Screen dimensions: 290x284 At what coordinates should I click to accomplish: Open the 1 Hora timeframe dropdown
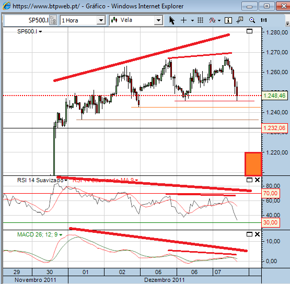point(101,20)
